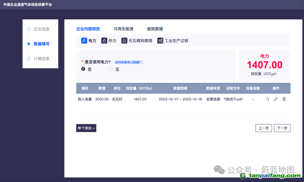Delete 购入电量 row with trash icon
Image resolution: width=304 pixels, height=182 pixels.
(x=284, y=99)
